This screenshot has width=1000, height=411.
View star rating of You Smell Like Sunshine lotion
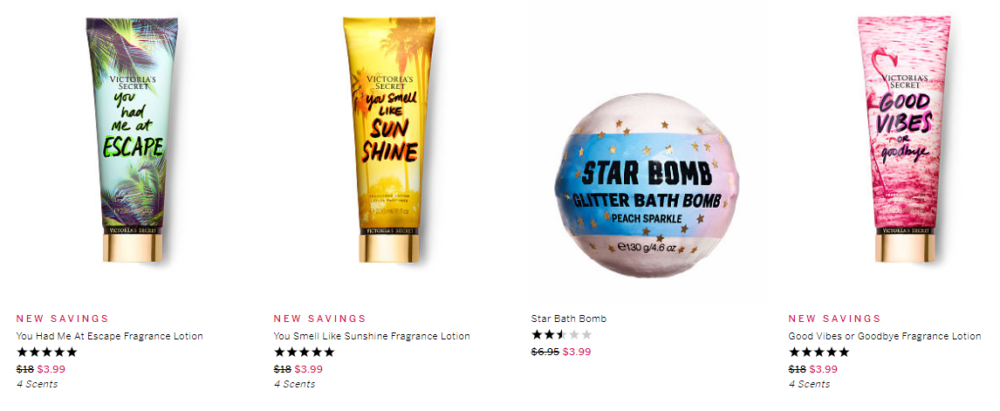click(x=305, y=352)
